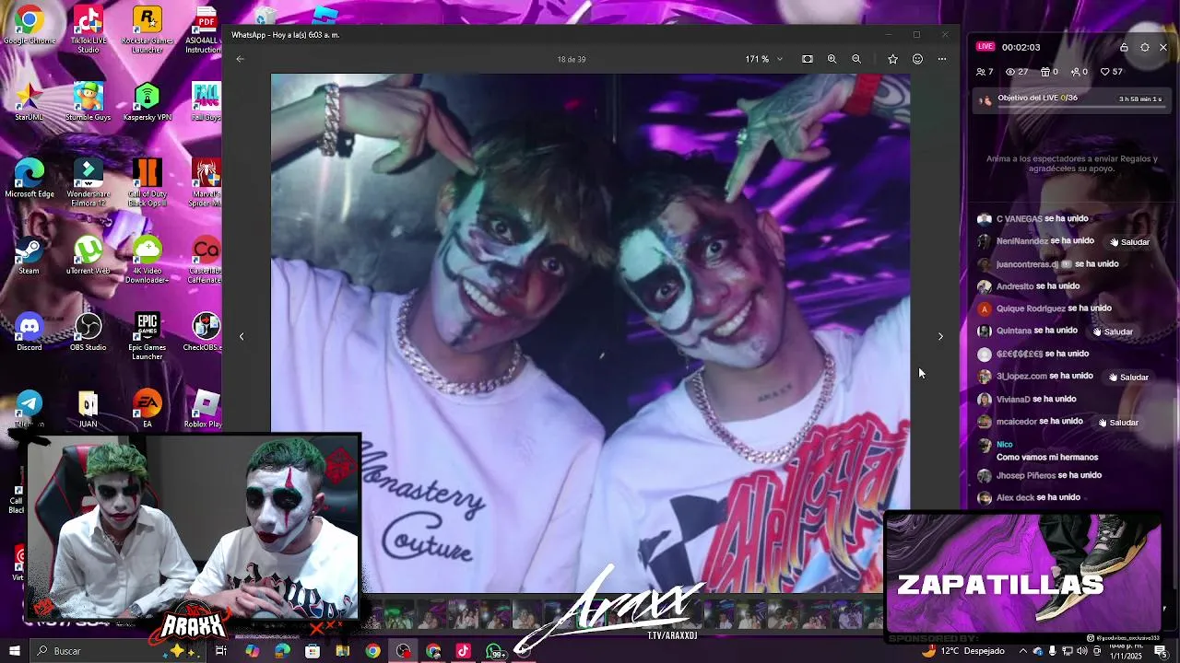Viewport: 1180px width, 663px height.
Task: Open Kaspersky VPN desktop shortcut
Action: point(147,101)
